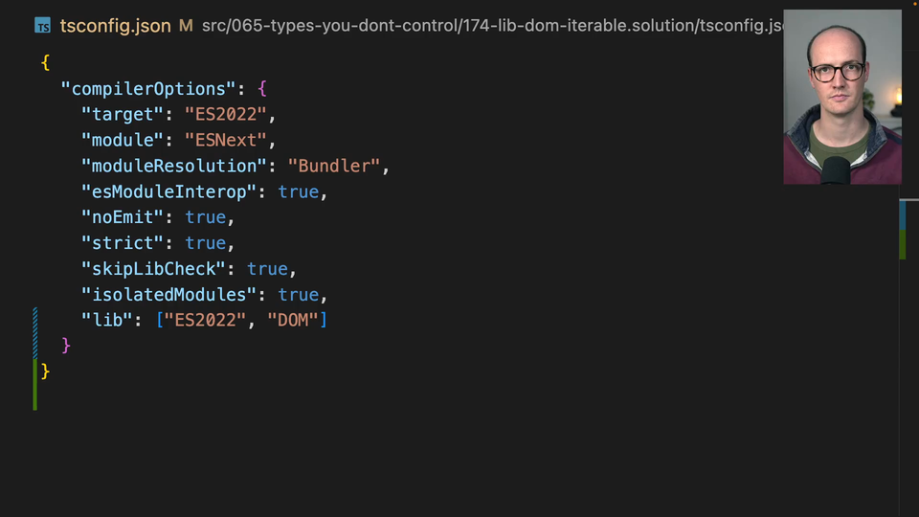The image size is (919, 517).
Task: Click the "ES2022" target value
Action: click(x=226, y=114)
